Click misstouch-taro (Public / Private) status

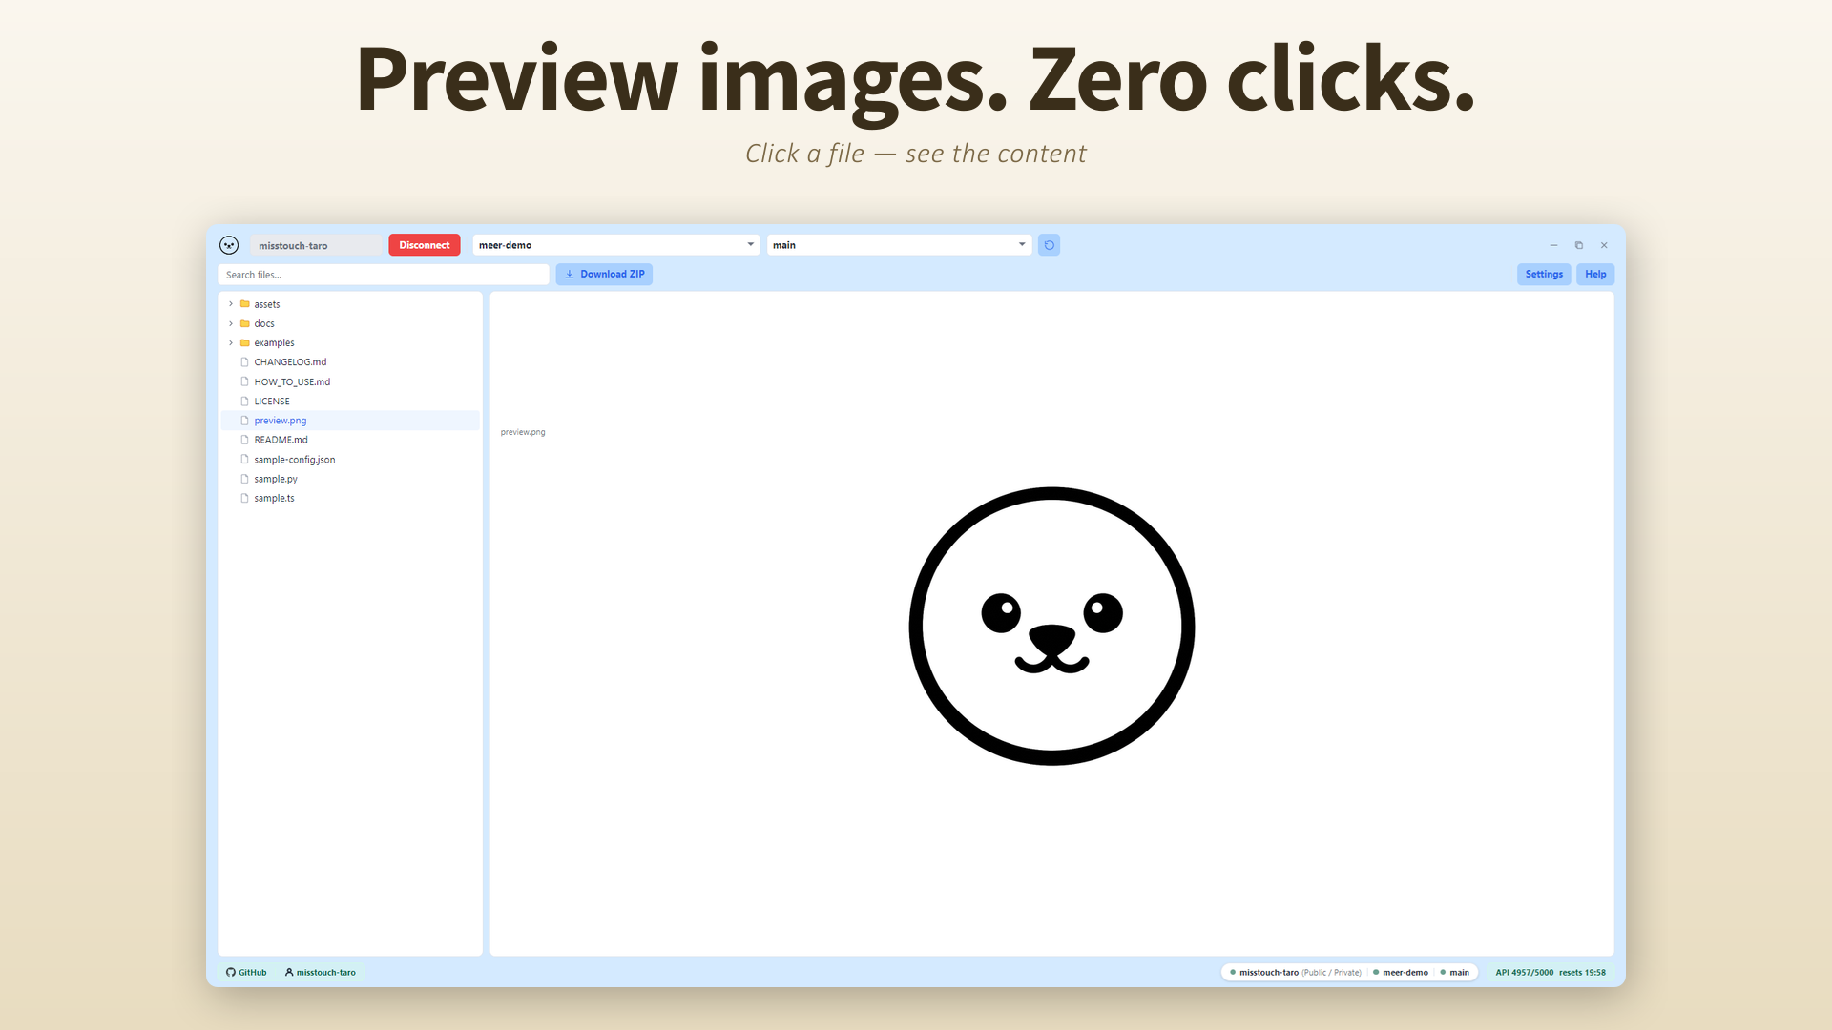click(1296, 973)
